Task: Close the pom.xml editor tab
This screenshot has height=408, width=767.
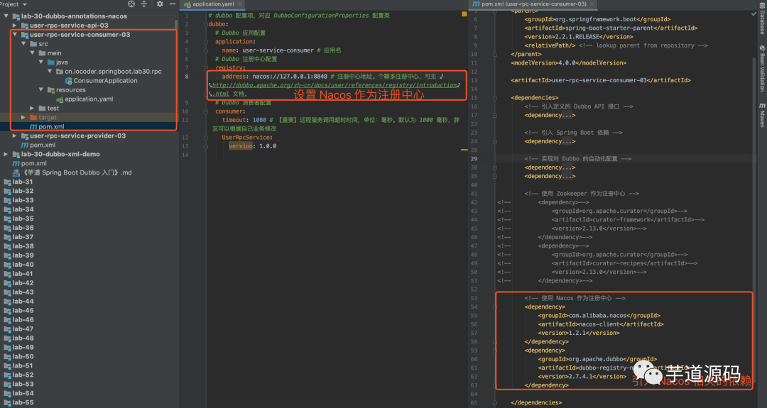Action: point(592,4)
